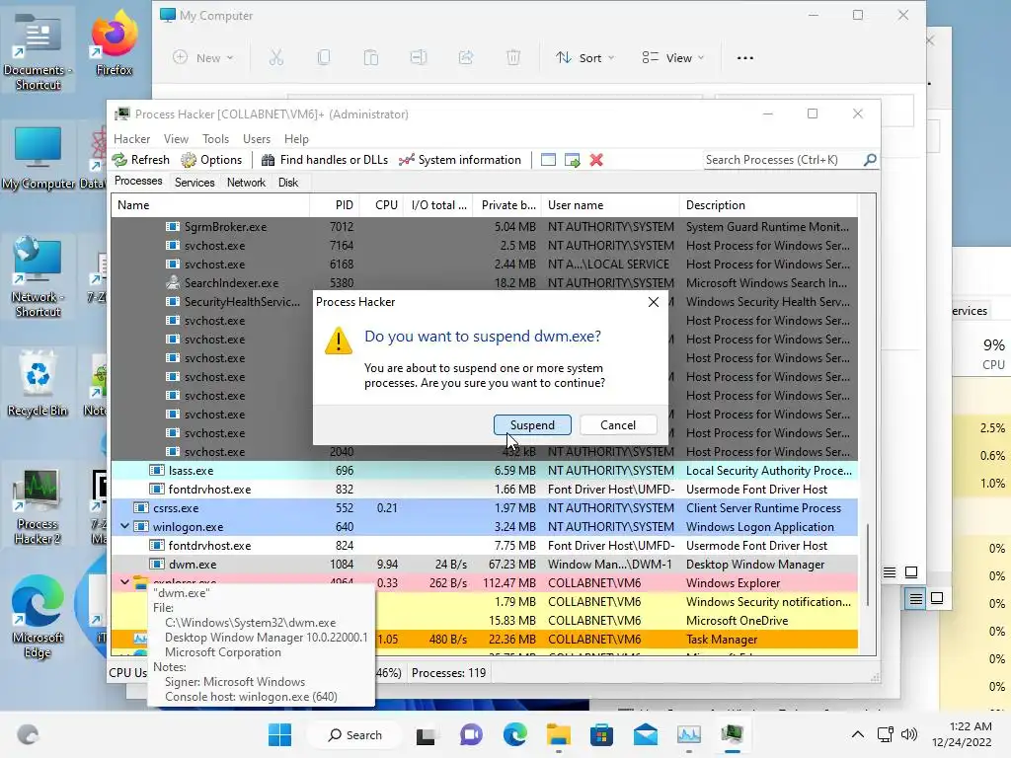This screenshot has width=1011, height=758.
Task: Switch to the Disk tab
Action: pos(288,183)
